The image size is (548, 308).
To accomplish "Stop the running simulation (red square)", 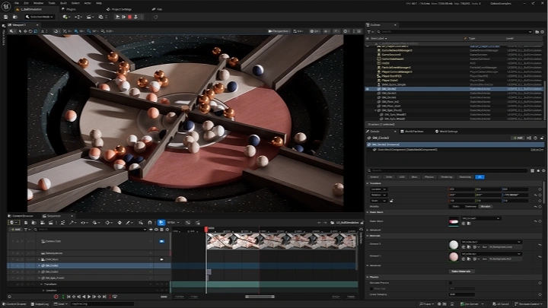I will coord(129,17).
